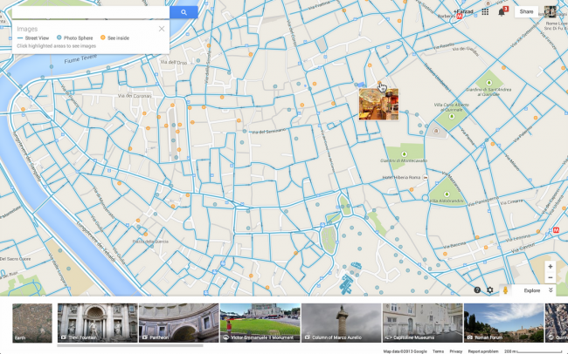Click the Via del Seminario street label
Viewport: 568px width, 354px height.
[x=268, y=132]
